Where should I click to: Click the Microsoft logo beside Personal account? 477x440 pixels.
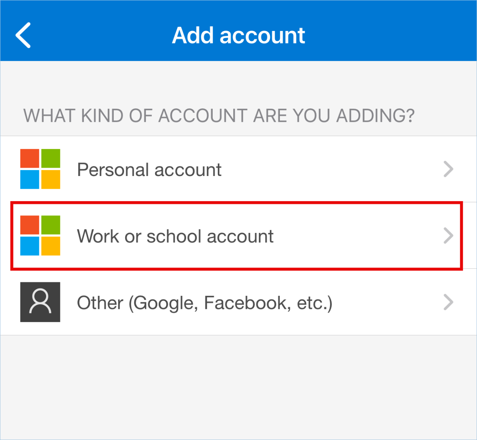[x=40, y=169]
